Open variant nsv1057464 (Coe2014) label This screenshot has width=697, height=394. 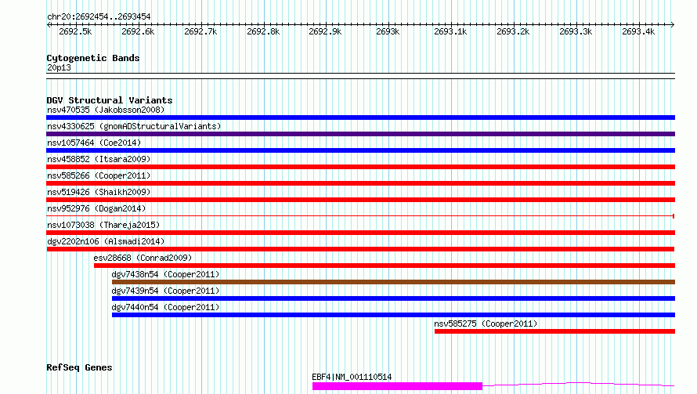point(94,143)
